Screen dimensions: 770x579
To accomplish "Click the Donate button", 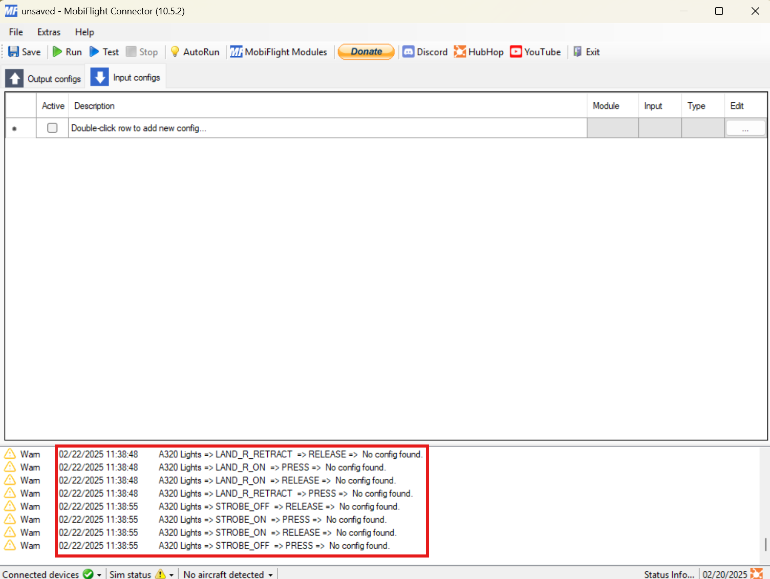I will click(x=366, y=52).
